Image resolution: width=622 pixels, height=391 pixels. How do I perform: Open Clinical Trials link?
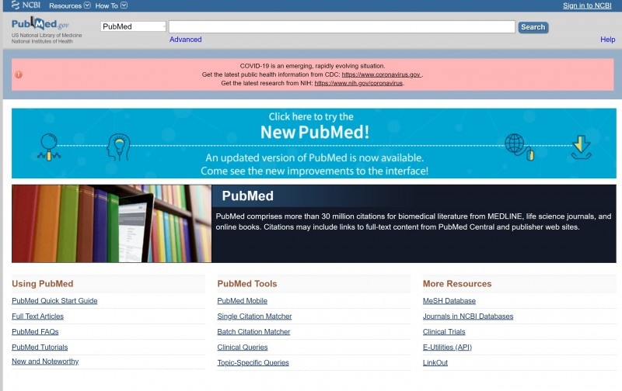coord(444,331)
